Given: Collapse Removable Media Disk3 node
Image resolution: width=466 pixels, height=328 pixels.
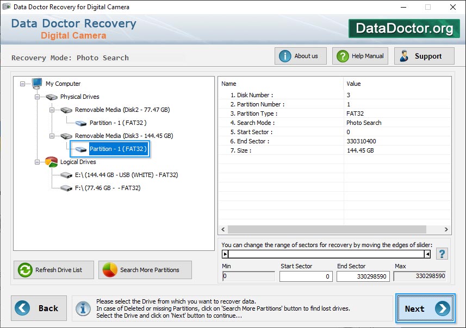Looking at the screenshot, I should tap(52, 136).
